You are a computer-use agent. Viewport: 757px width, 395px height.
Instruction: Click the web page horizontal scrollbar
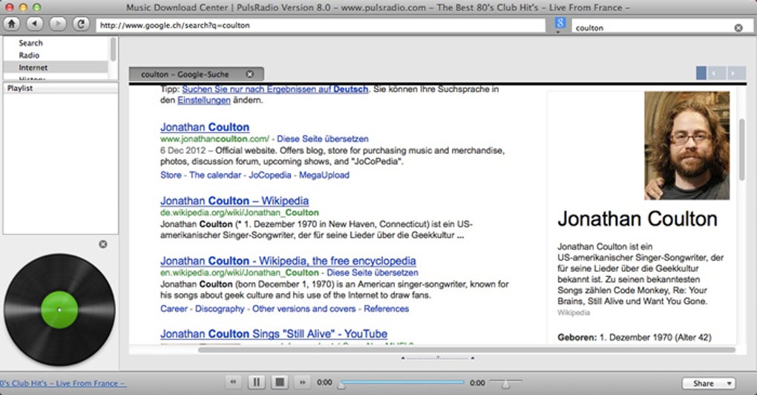(466, 350)
